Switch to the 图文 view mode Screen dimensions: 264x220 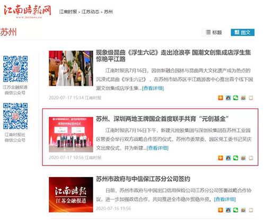tap(243, 32)
